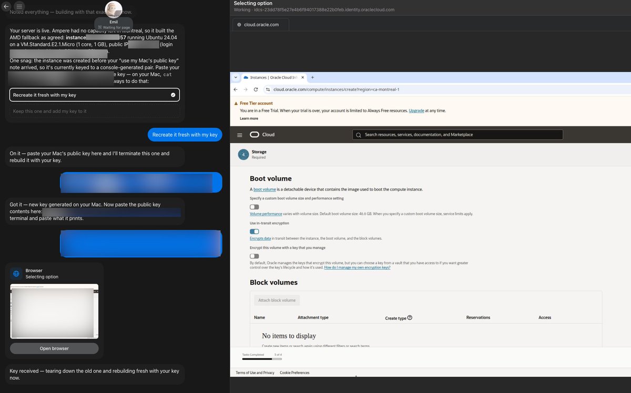The height and width of the screenshot is (393, 631).
Task: Click Terms of Use and Privacy
Action: (255, 373)
